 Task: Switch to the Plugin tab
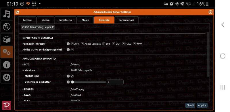tap(85, 20)
